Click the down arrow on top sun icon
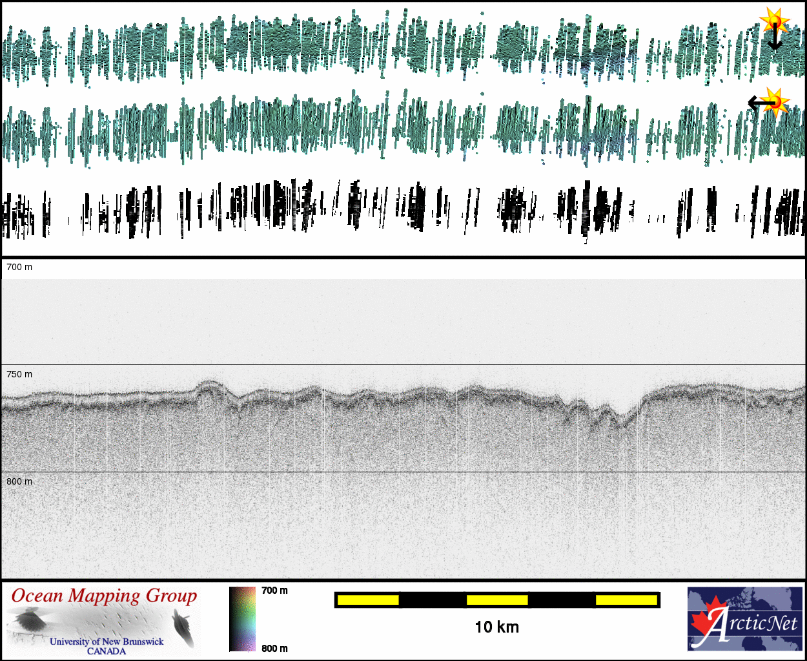The width and height of the screenshot is (807, 661). pos(775,40)
